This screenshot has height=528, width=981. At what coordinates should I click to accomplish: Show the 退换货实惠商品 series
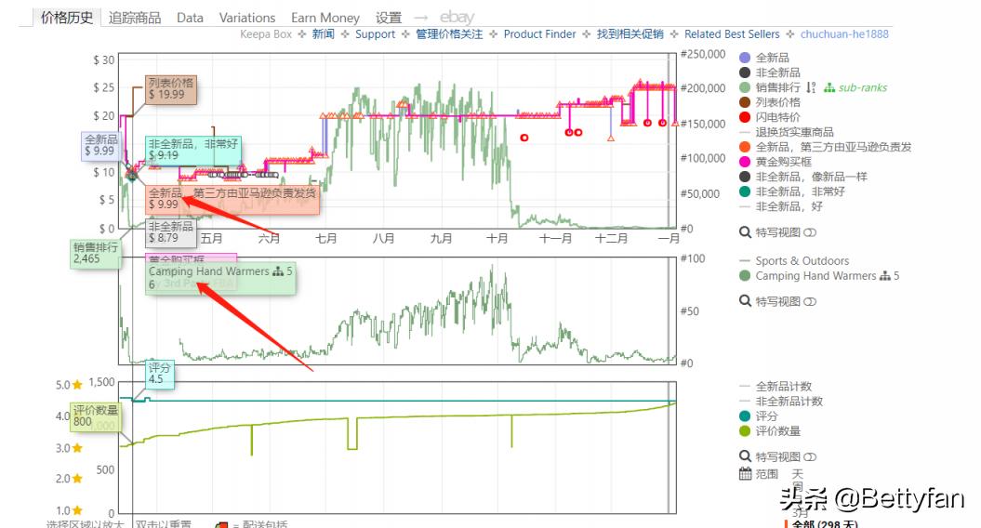pyautogui.click(x=794, y=132)
